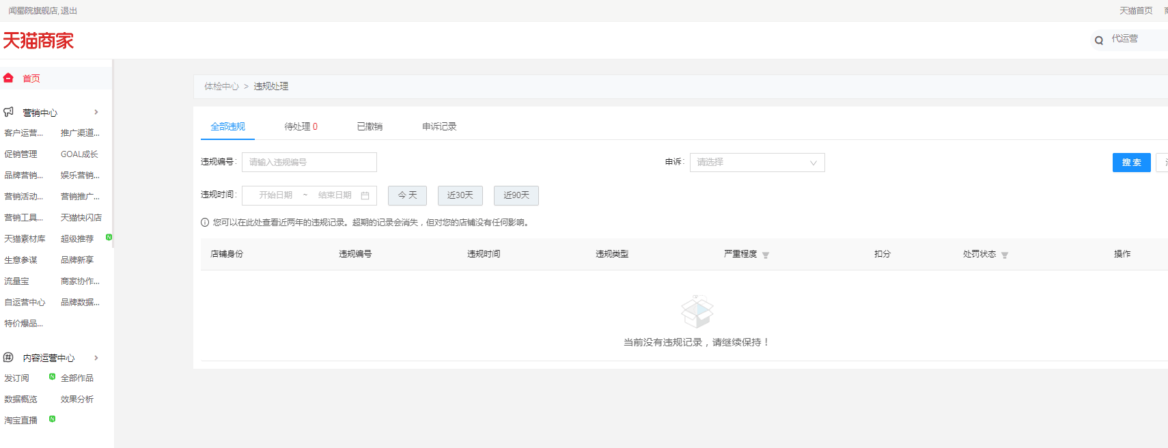Open 全部作品 in the sidebar
This screenshot has width=1168, height=448.
click(x=77, y=378)
